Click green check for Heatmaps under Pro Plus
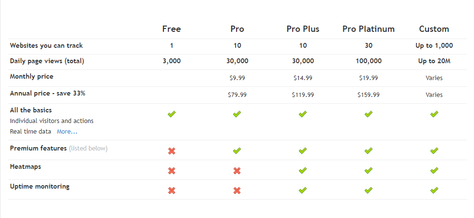The image size is (474, 218). (303, 170)
